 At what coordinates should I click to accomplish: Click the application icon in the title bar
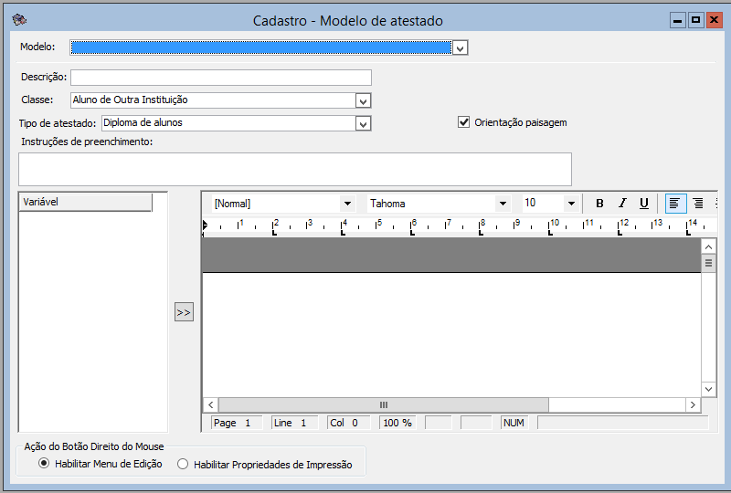point(19,19)
